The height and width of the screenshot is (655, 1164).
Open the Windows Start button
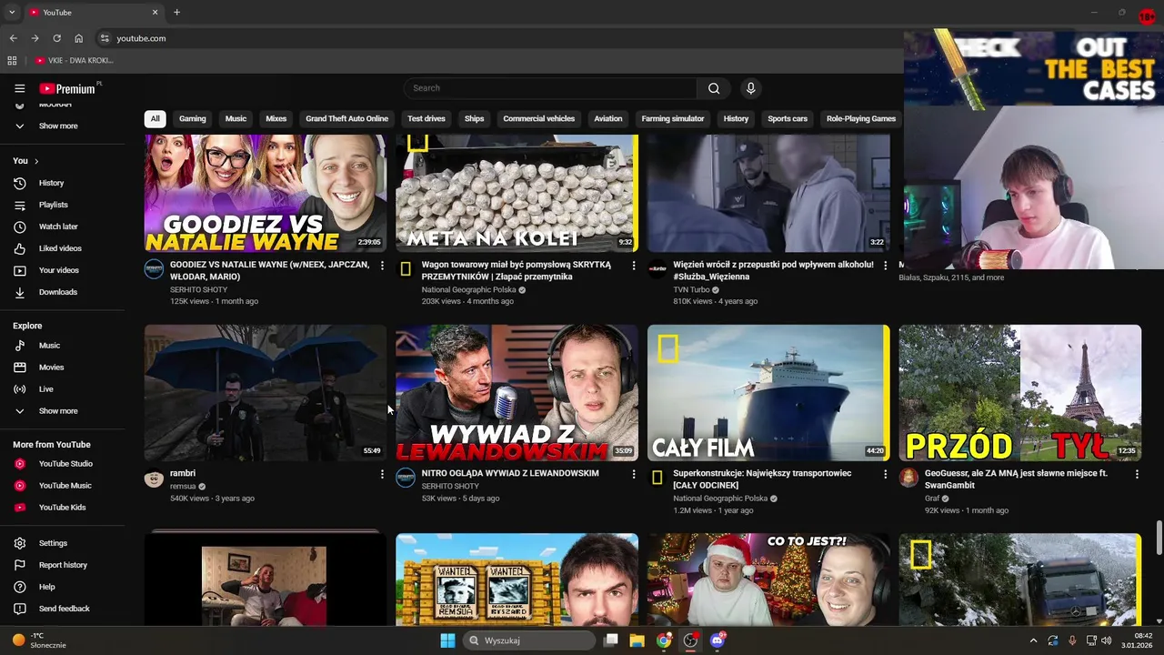pyautogui.click(x=447, y=640)
